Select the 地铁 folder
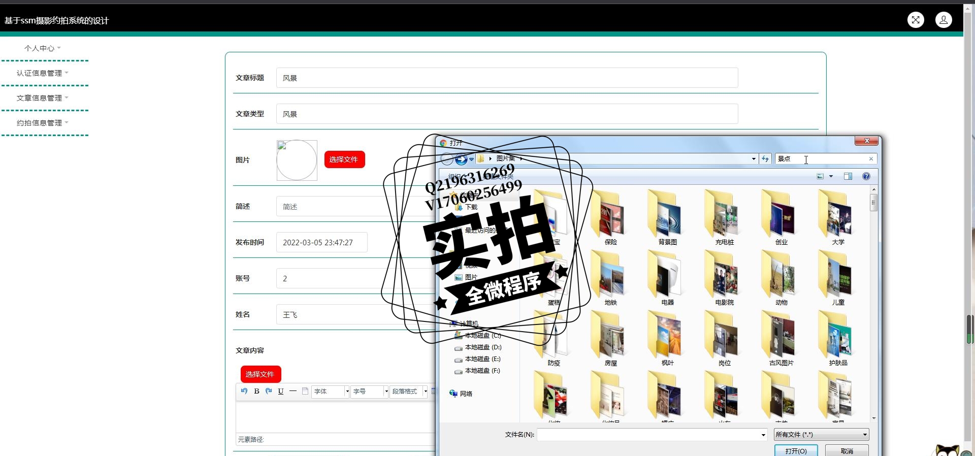This screenshot has height=456, width=975. coord(611,278)
